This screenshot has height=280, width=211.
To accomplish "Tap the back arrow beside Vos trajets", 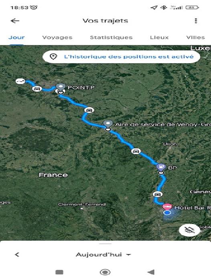I will (x=15, y=21).
